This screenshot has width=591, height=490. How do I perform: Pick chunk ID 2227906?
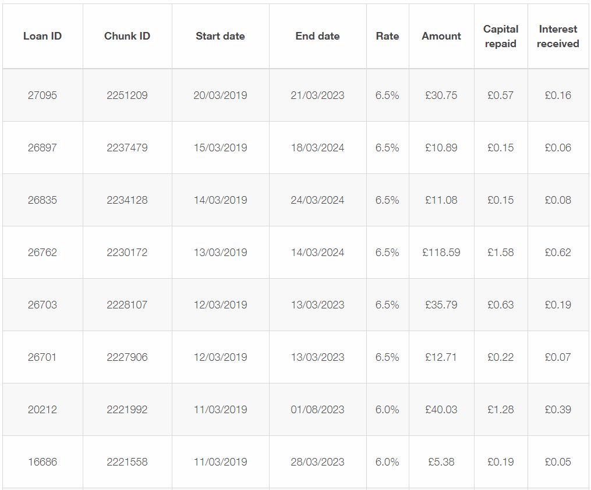(x=127, y=357)
